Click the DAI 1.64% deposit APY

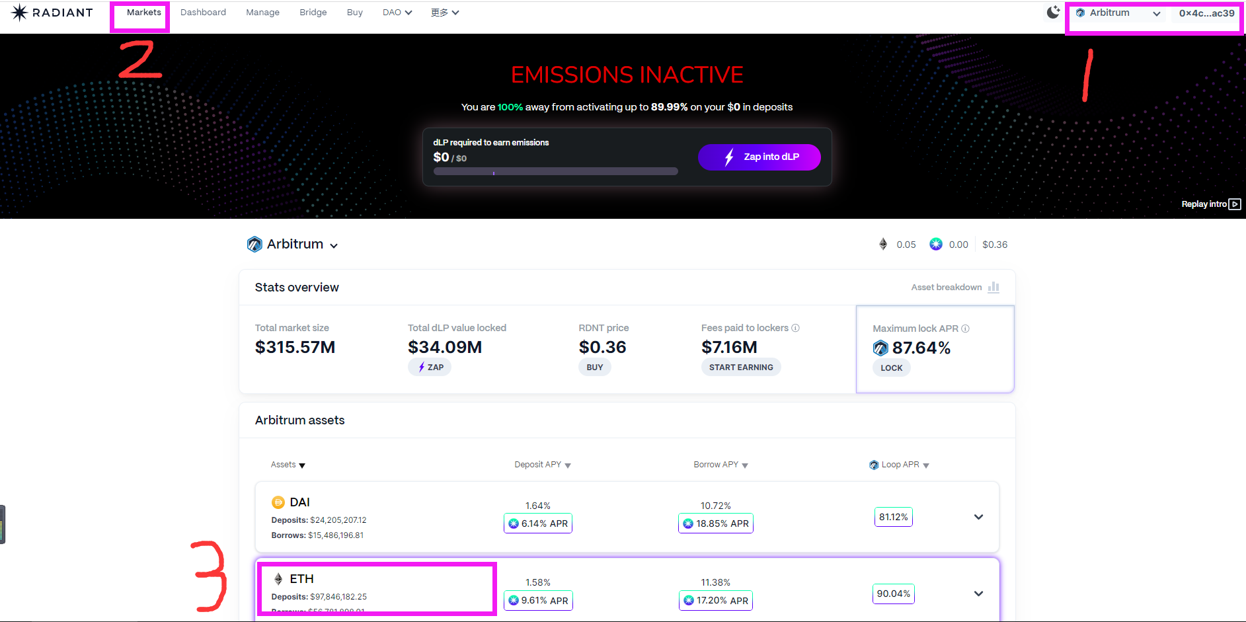(538, 506)
